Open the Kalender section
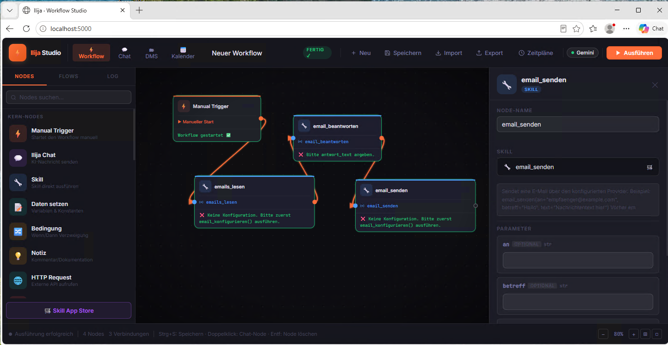Screen dimensions: 668x345 point(183,53)
